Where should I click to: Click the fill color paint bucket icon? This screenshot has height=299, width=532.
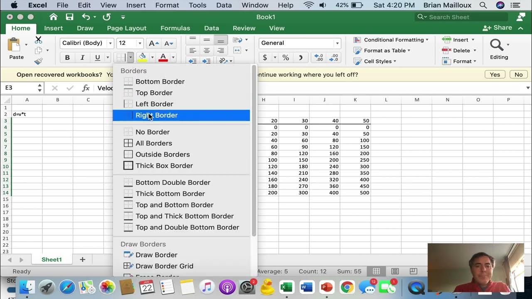[x=142, y=57]
